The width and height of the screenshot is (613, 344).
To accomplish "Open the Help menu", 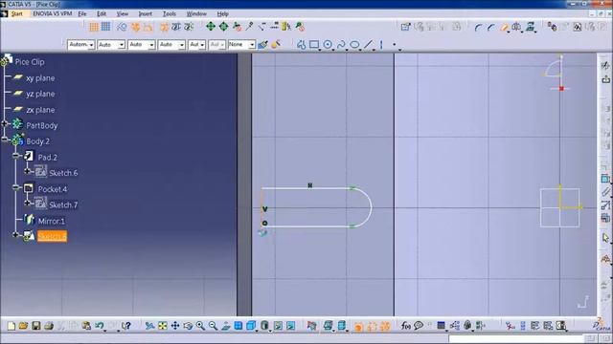I will pyautogui.click(x=222, y=13).
